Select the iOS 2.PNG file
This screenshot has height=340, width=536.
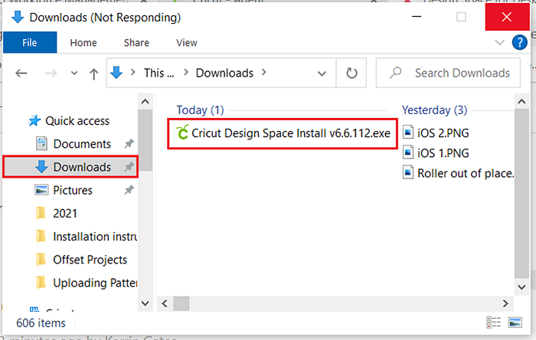(x=443, y=133)
